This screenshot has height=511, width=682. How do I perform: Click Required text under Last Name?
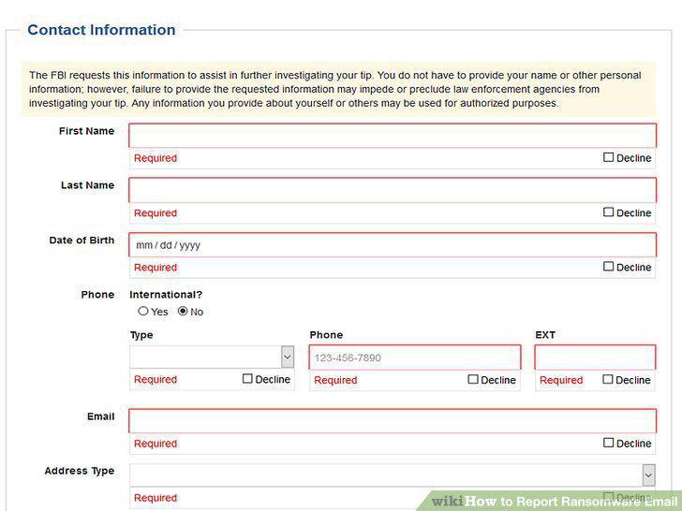pos(156,213)
